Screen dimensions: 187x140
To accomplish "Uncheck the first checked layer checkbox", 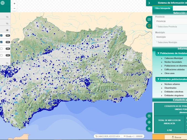I will tap(1, 35).
